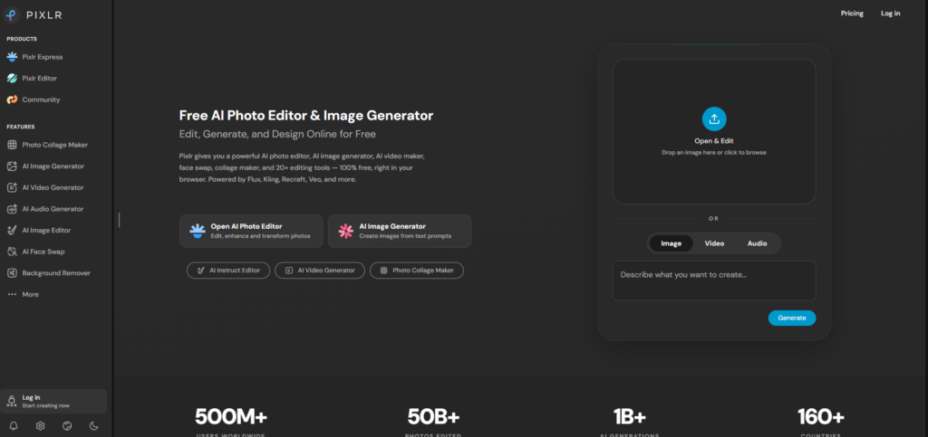Open the Pricing page link
The height and width of the screenshot is (437, 928).
(x=852, y=13)
